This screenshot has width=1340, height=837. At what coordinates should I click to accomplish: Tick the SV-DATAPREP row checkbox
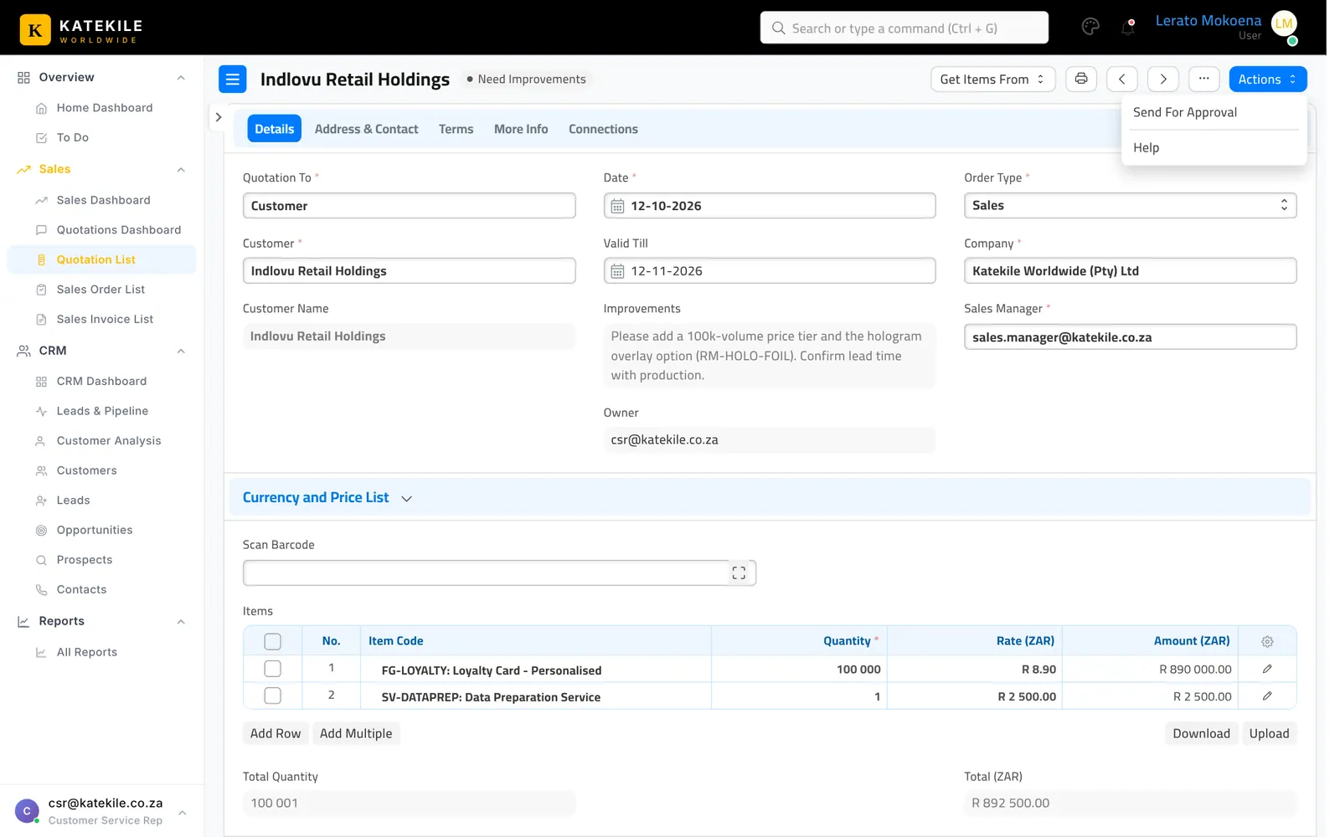272,696
